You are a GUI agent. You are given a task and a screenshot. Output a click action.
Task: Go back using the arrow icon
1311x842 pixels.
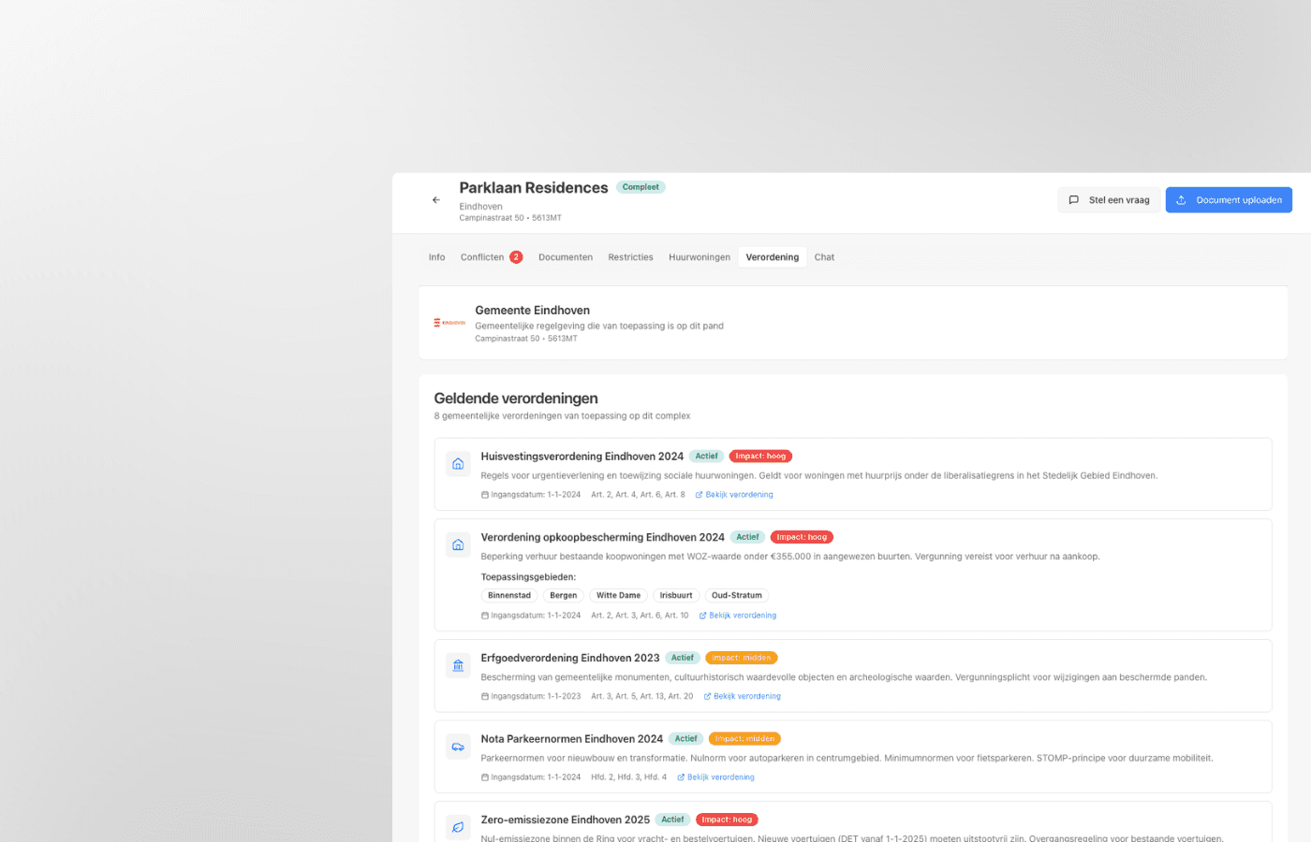(435, 200)
